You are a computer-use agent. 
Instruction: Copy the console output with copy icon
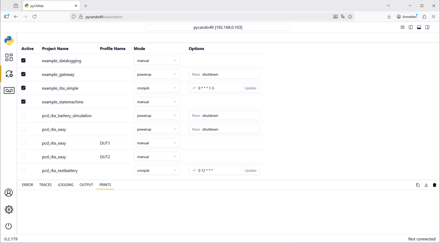418,185
